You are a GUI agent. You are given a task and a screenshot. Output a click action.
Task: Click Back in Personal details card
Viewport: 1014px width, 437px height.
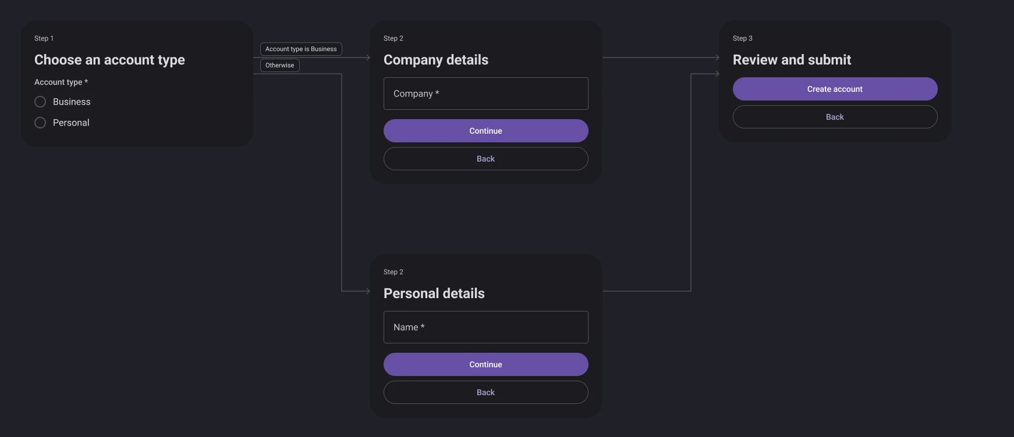tap(485, 392)
